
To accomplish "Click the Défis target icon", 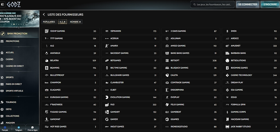I will click(x=2, y=109).
